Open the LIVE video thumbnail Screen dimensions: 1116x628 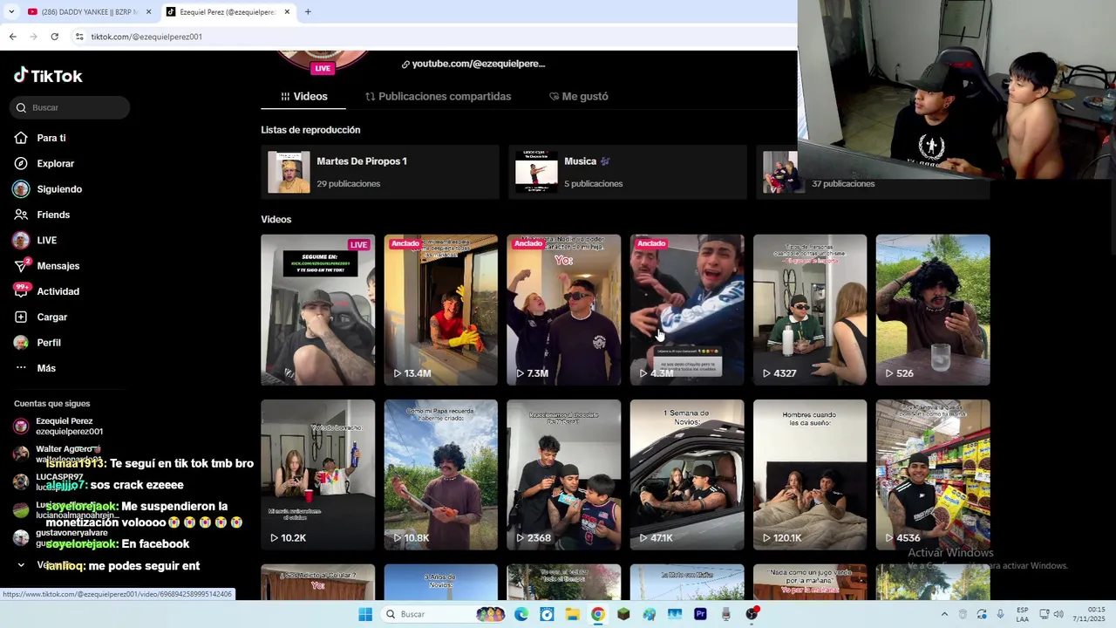coord(318,310)
